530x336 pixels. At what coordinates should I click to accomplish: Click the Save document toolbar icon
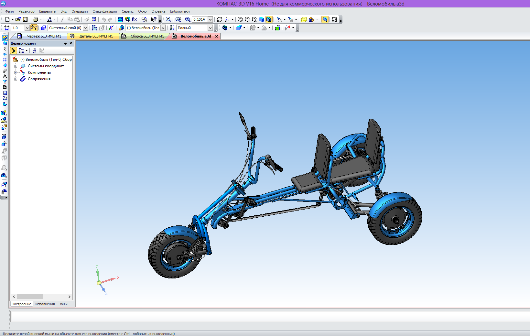(25, 19)
